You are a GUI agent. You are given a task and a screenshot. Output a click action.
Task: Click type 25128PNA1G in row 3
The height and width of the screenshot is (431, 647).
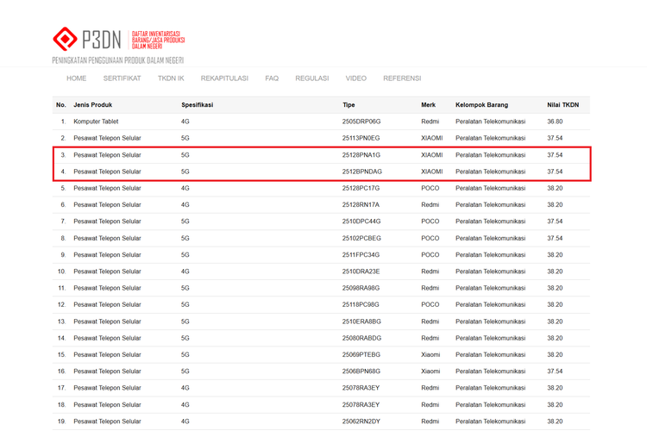coord(361,155)
